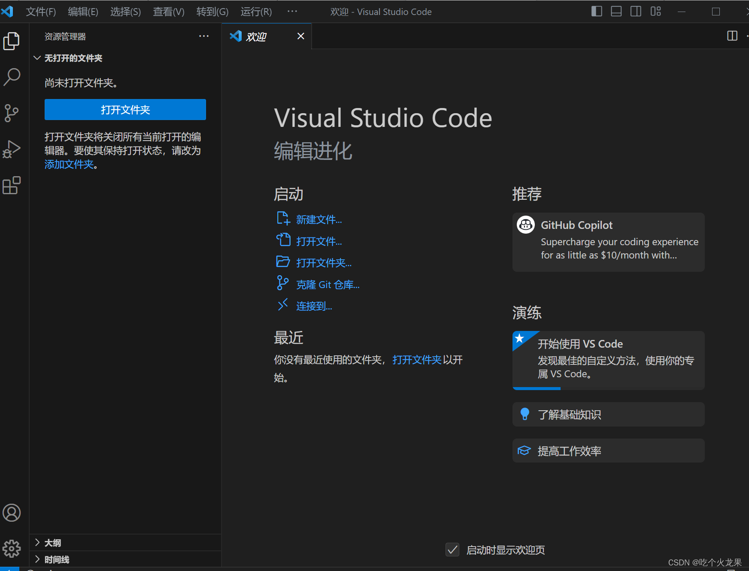Image resolution: width=749 pixels, height=571 pixels.
Task: Toggle the bottom panel layout icon
Action: tap(616, 12)
